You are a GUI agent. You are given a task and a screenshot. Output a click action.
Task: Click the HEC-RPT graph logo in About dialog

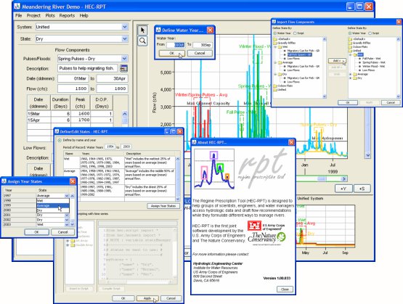pos(214,169)
